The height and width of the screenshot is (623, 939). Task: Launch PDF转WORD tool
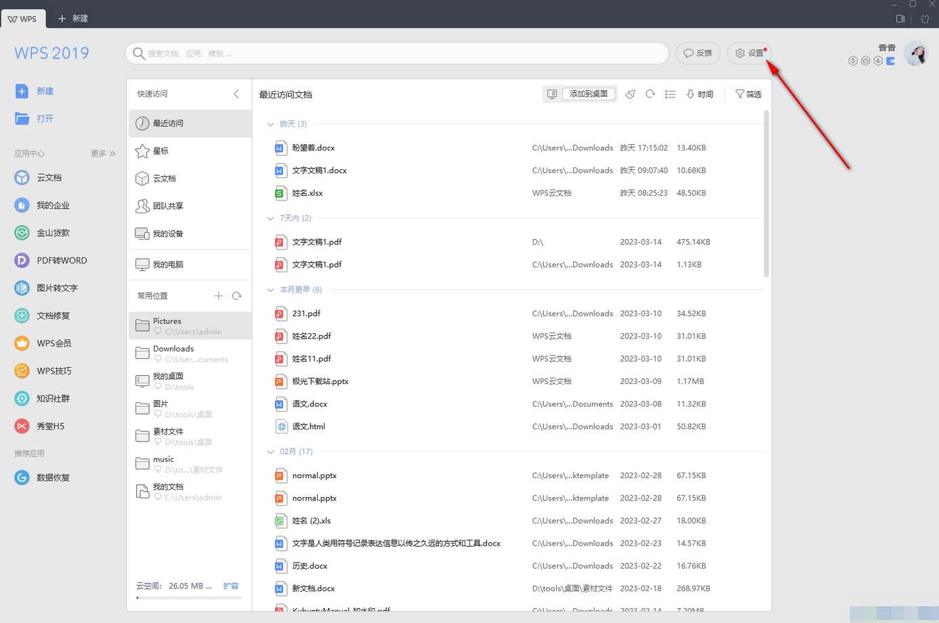tap(51, 260)
